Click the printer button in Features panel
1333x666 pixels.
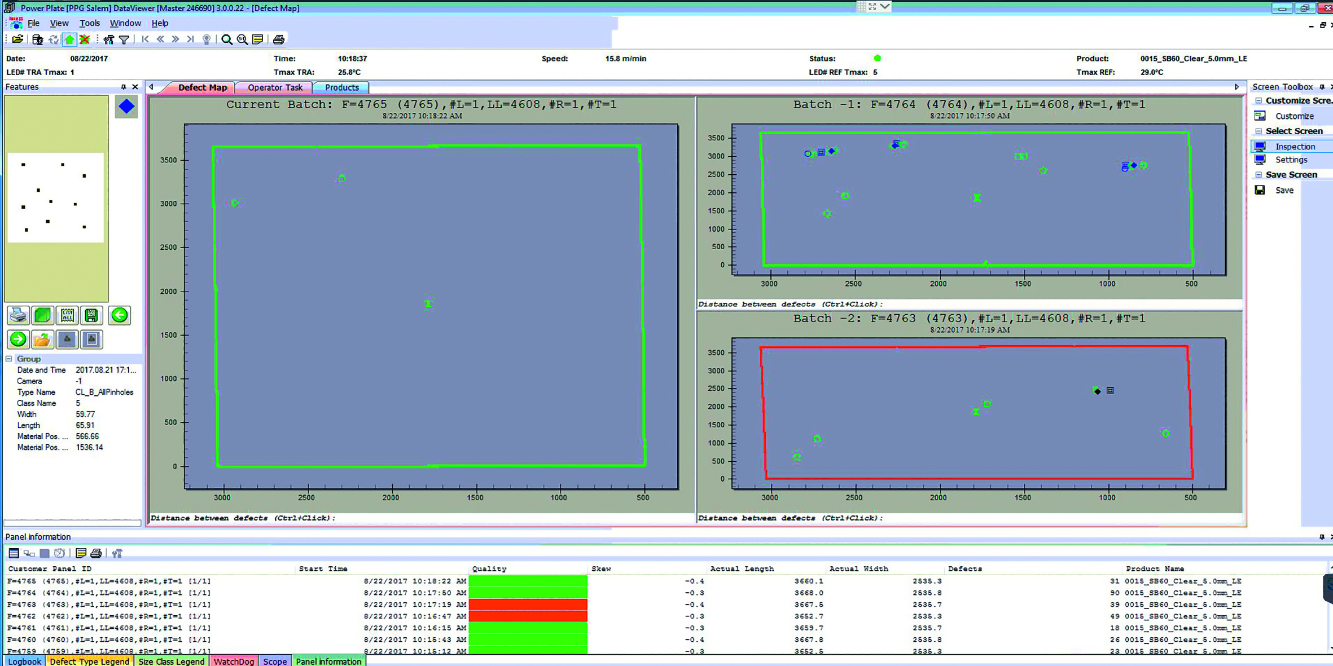tap(18, 315)
